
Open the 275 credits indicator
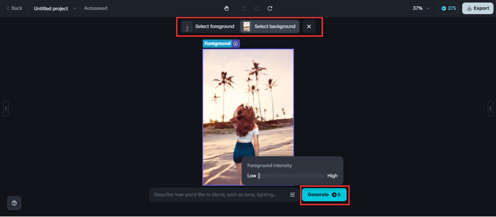[448, 8]
